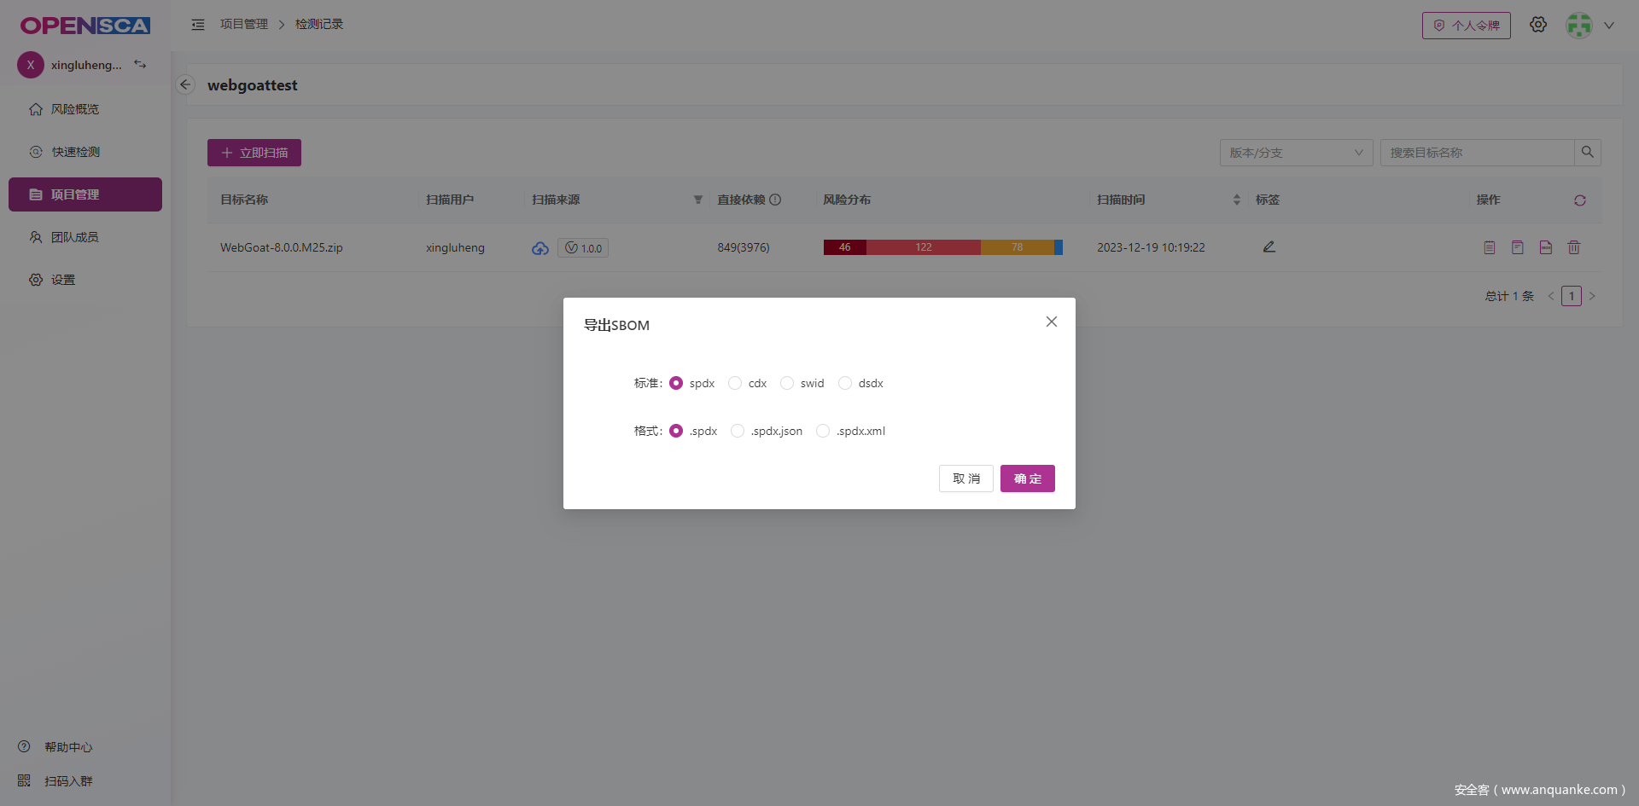1639x806 pixels.
Task: Open settings gear in top bar
Action: click(x=1537, y=25)
